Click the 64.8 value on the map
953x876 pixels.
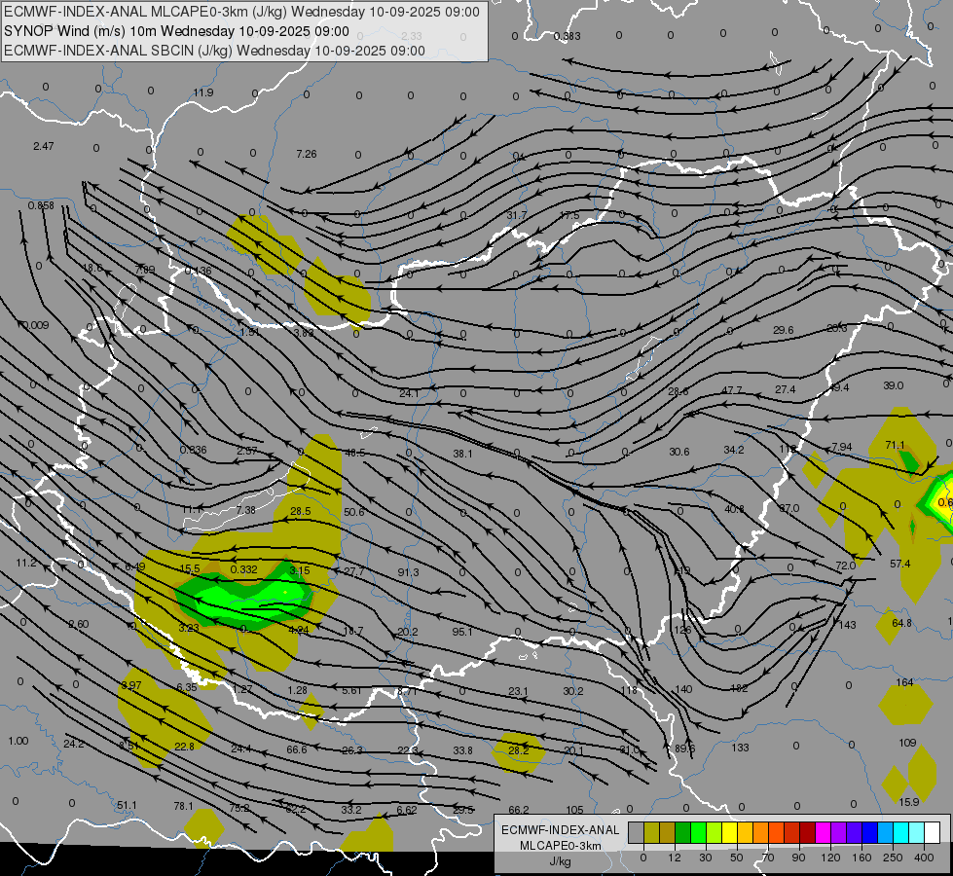click(x=902, y=623)
